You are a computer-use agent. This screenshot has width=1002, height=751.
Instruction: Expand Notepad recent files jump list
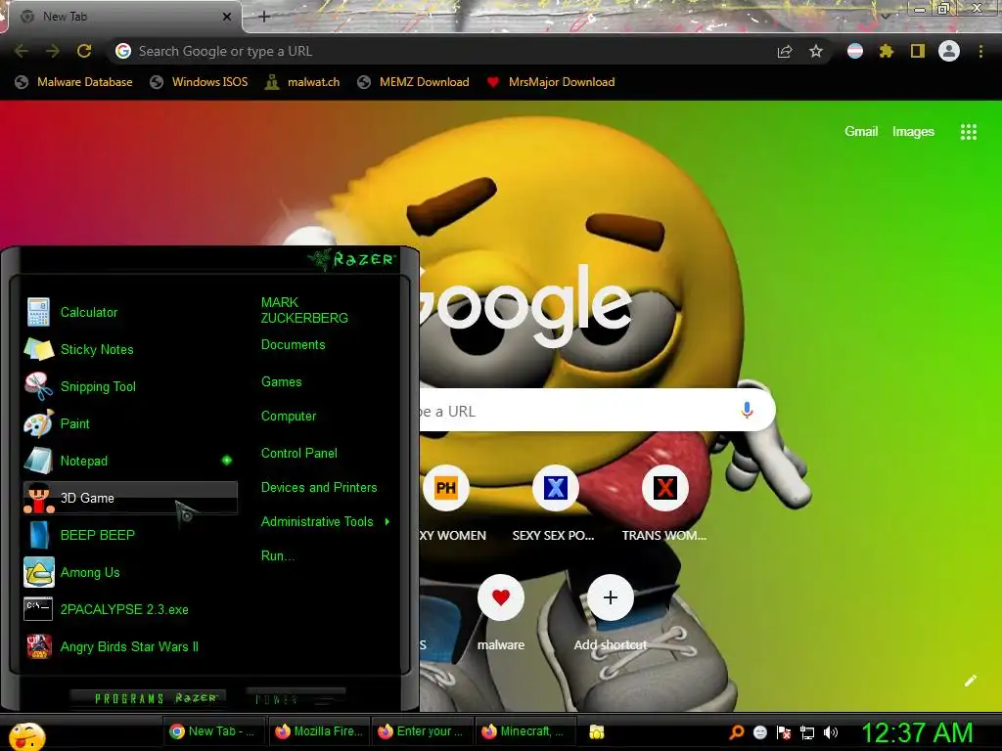[x=227, y=461]
